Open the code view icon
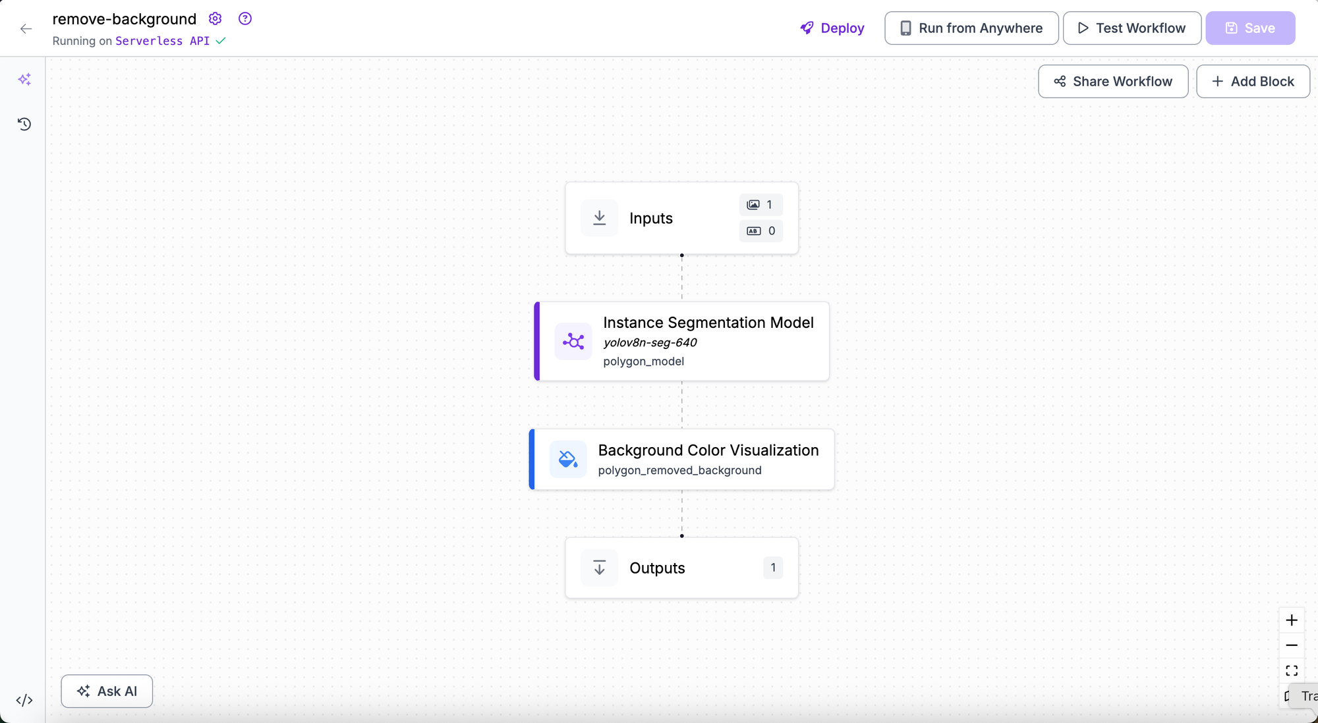Viewport: 1318px width, 723px height. click(x=24, y=700)
